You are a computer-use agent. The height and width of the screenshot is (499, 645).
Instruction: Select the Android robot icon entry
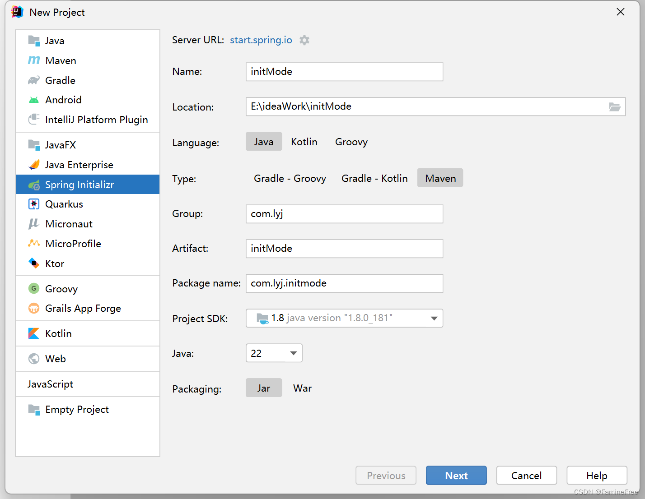click(34, 100)
